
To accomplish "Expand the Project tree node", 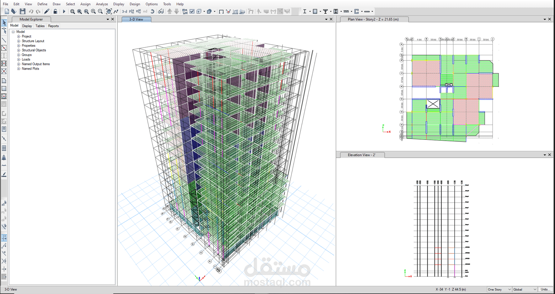I will click(x=19, y=36).
